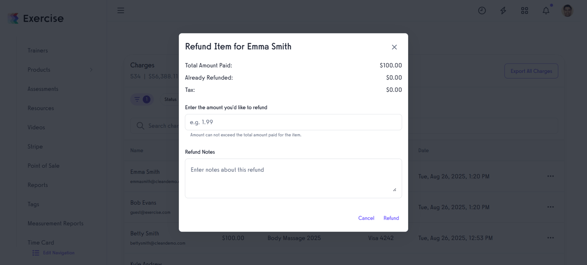Open actions menu for Betty Smith's charge
The image size is (587, 265).
(x=550, y=238)
